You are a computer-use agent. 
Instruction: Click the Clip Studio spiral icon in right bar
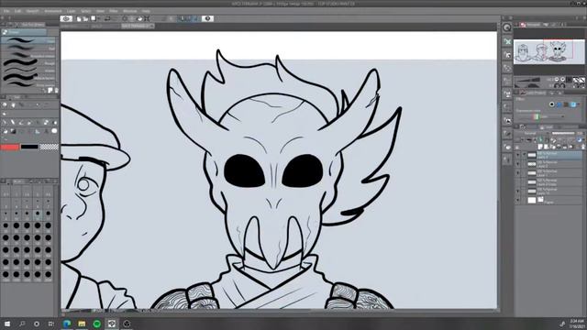507,27
